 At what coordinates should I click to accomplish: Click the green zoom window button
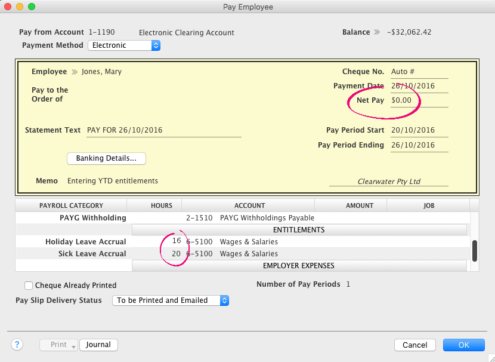click(32, 7)
